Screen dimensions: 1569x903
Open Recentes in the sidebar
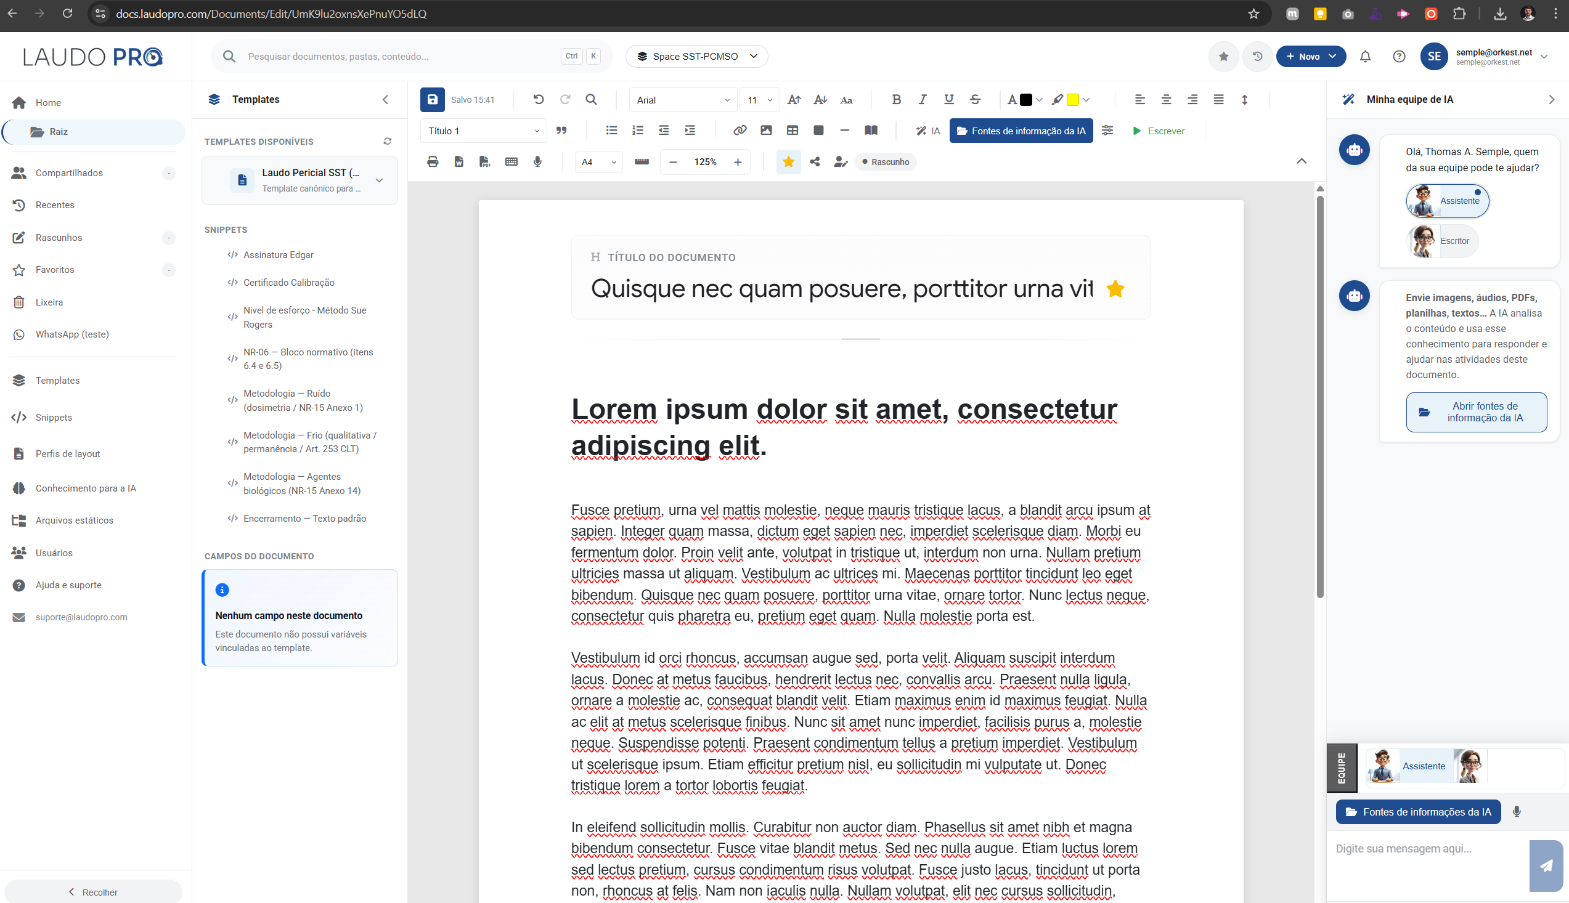pyautogui.click(x=55, y=205)
